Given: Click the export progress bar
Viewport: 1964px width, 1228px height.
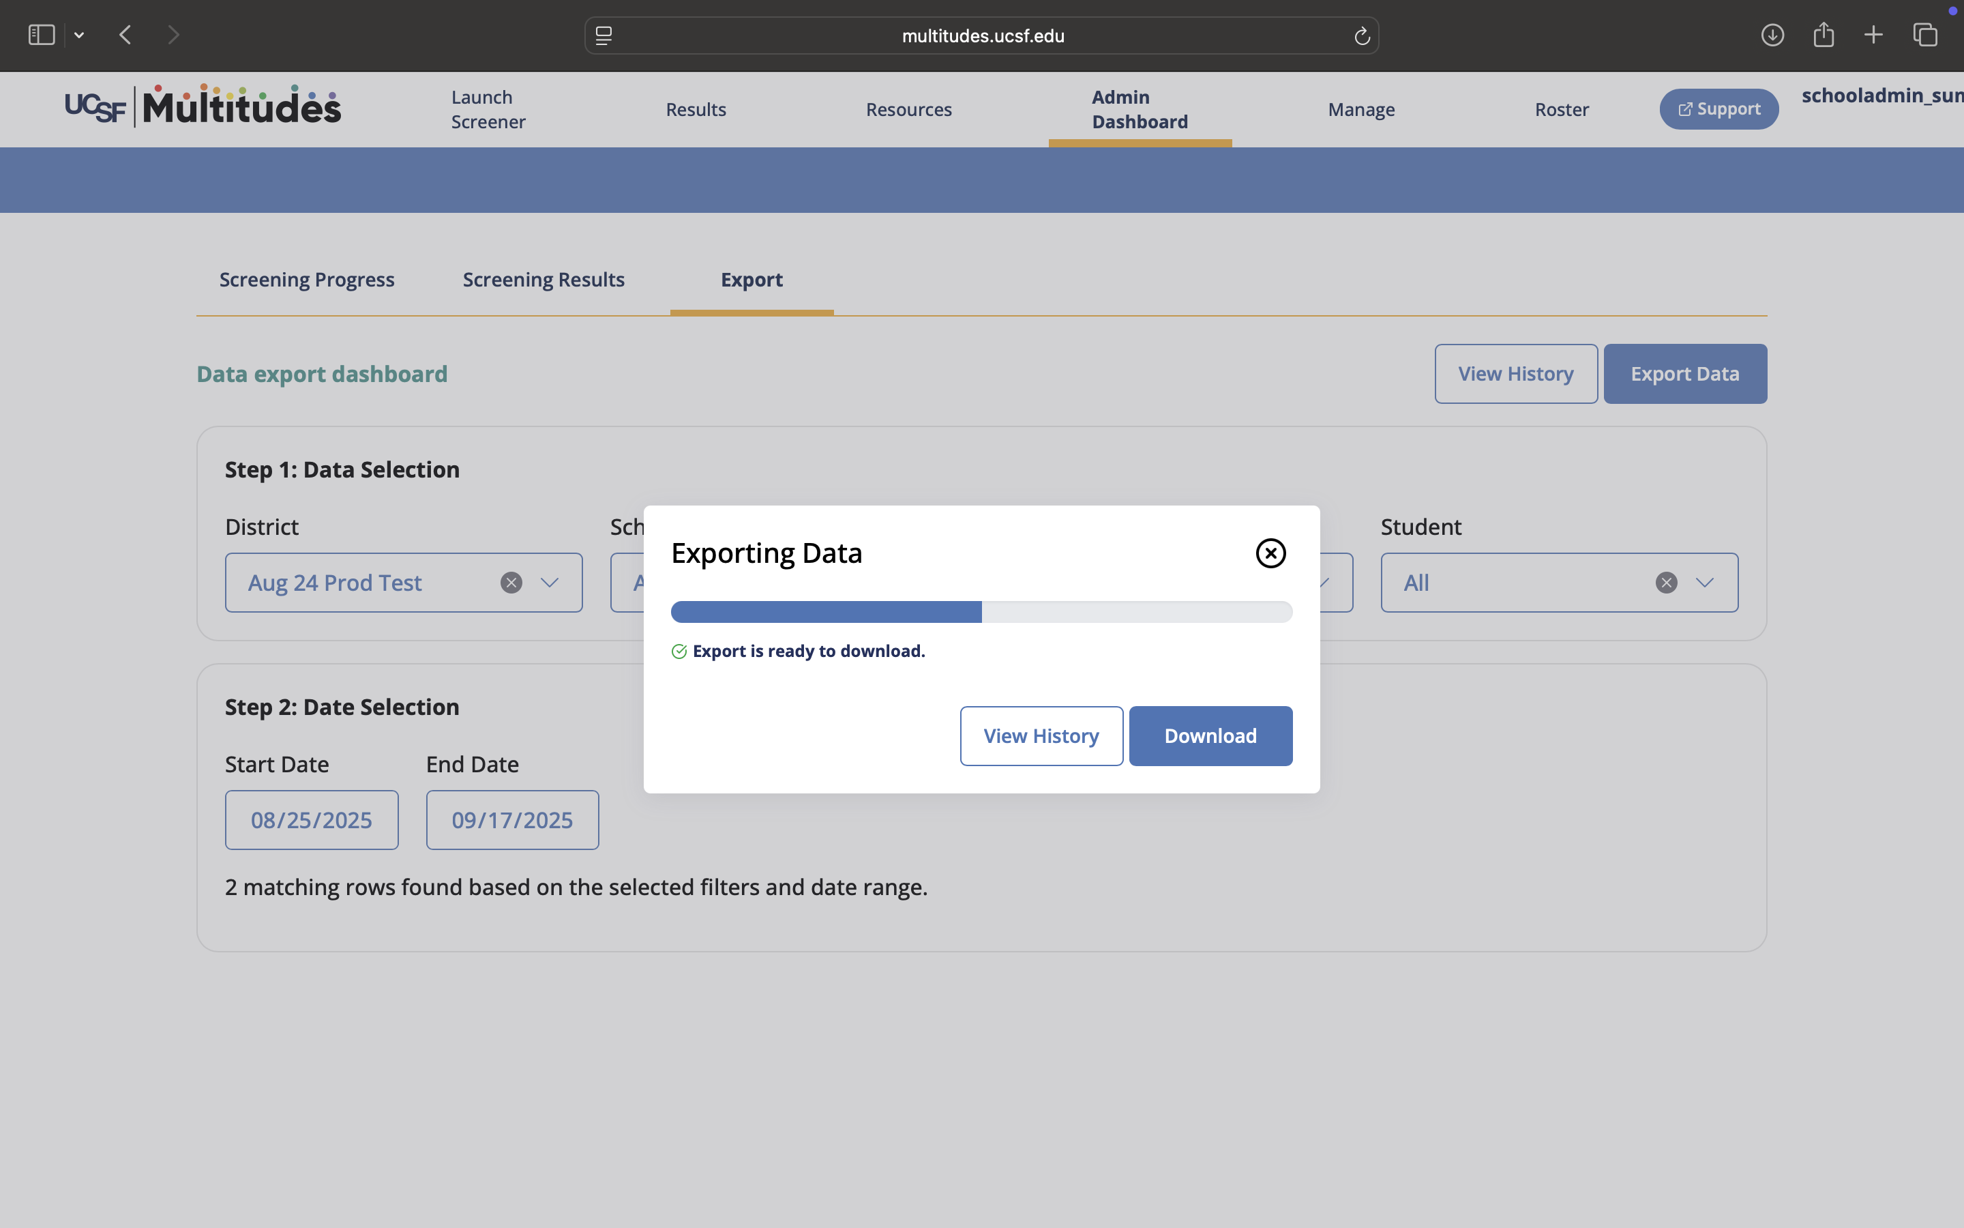Looking at the screenshot, I should pyautogui.click(x=981, y=611).
